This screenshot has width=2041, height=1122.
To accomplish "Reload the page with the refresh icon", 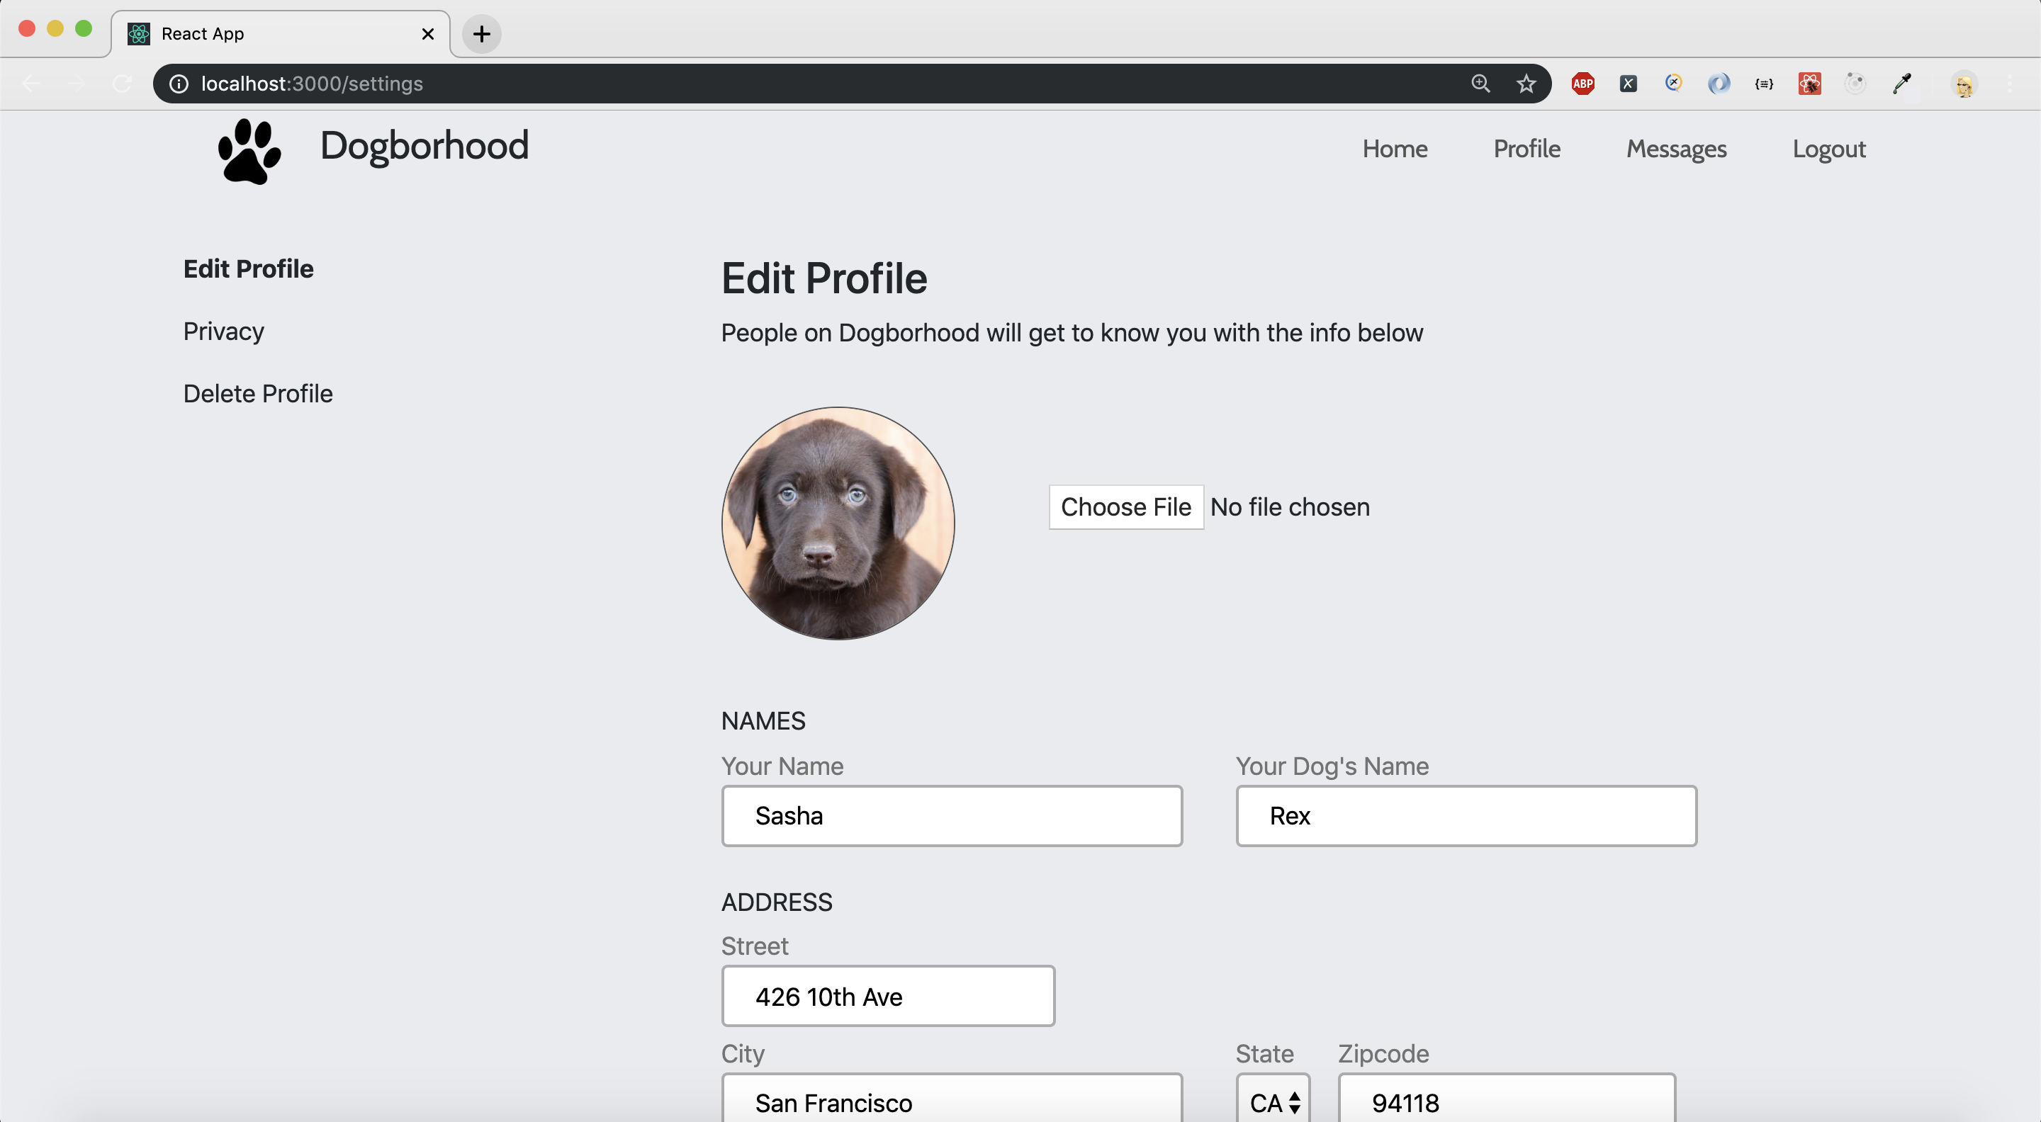I will tap(122, 83).
